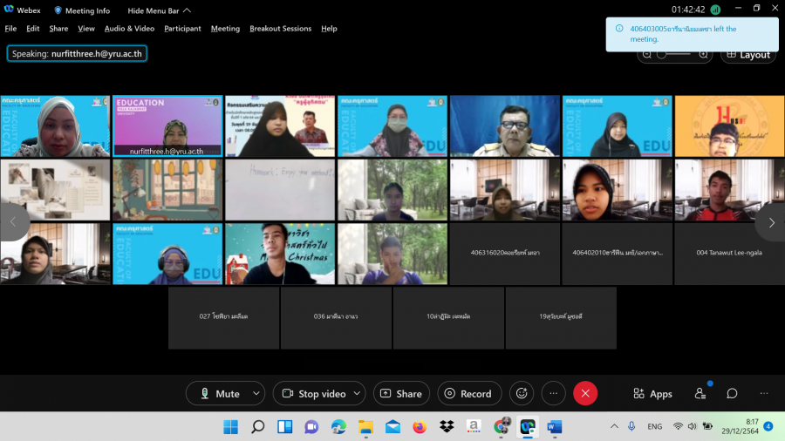Open the Audio & Video menu
Image resolution: width=785 pixels, height=441 pixels.
pyautogui.click(x=129, y=28)
